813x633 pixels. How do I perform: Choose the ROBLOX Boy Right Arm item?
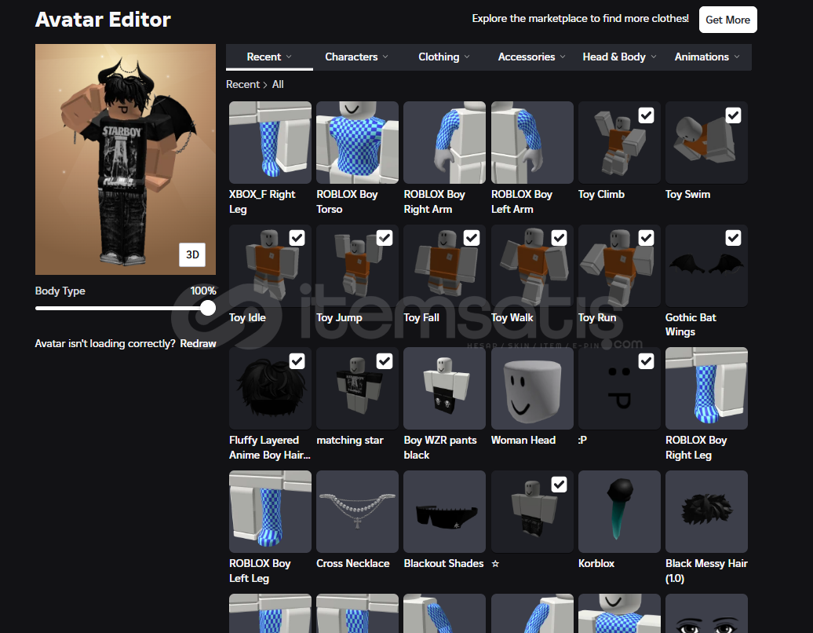pos(444,142)
